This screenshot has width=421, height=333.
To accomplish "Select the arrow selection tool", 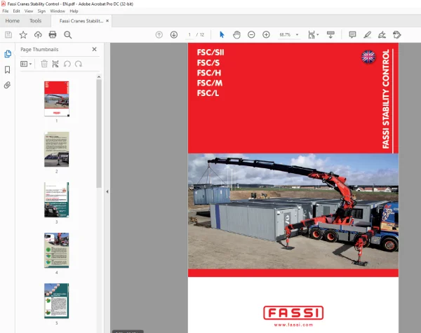I will click(222, 34).
